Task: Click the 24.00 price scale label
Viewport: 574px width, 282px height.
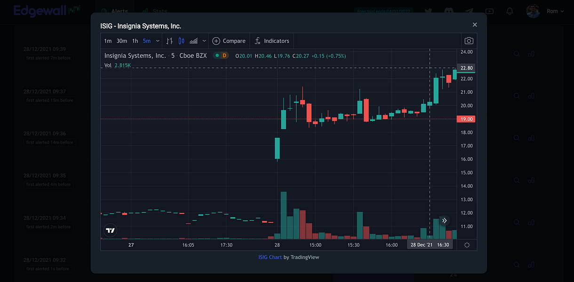Action: [466, 52]
